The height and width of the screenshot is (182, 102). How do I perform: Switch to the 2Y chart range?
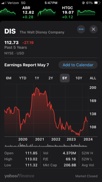click(x=51, y=78)
